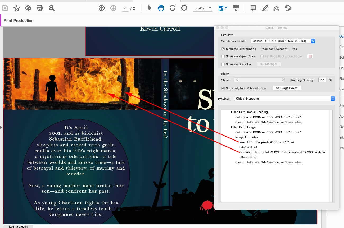
Task: Zoom out with minus icon
Action: coord(173,8)
